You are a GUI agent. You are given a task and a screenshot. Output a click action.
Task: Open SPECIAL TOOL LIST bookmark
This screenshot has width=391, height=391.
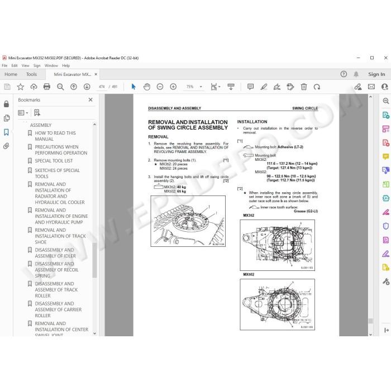pos(54,161)
